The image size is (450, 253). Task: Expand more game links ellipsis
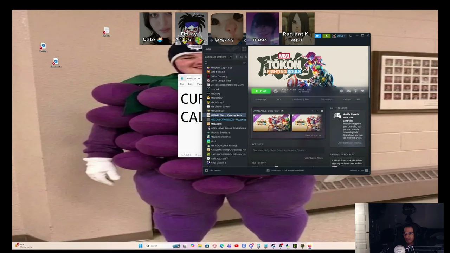(x=358, y=100)
